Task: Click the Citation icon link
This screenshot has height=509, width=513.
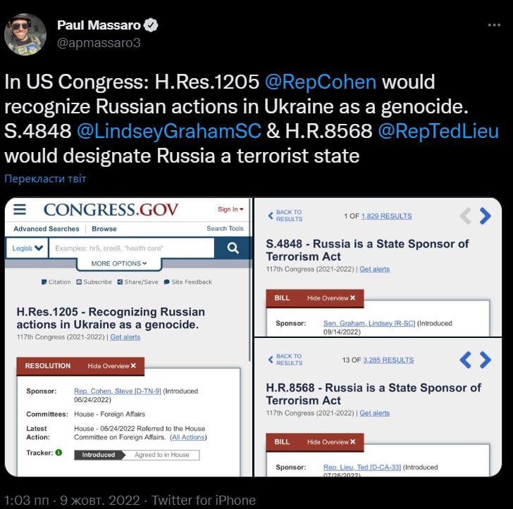Action: (x=56, y=282)
